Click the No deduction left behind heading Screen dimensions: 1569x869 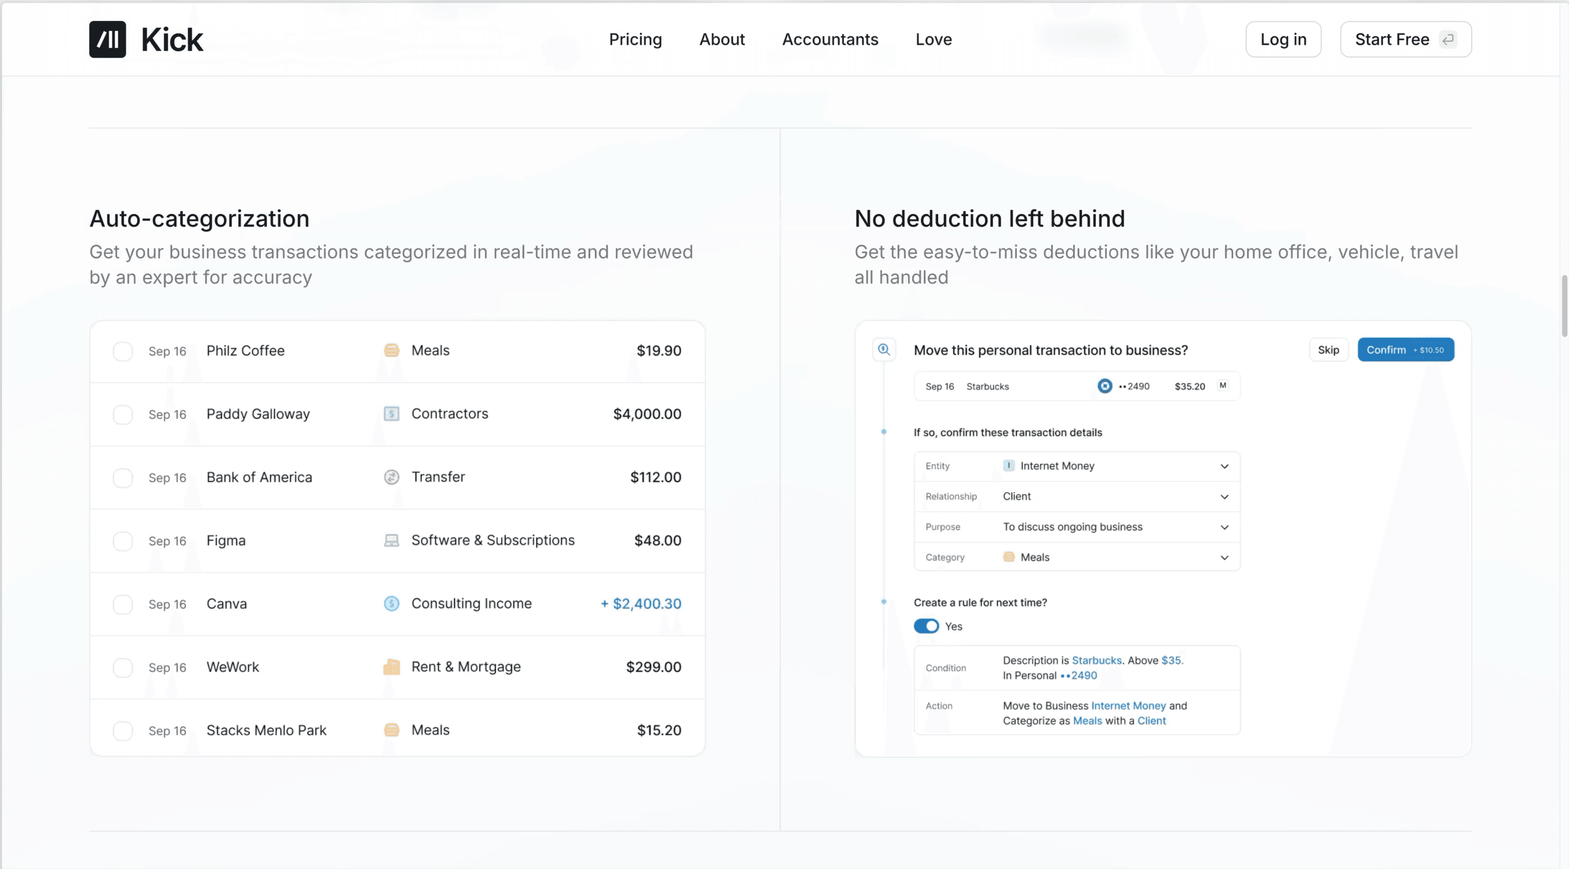coord(989,219)
